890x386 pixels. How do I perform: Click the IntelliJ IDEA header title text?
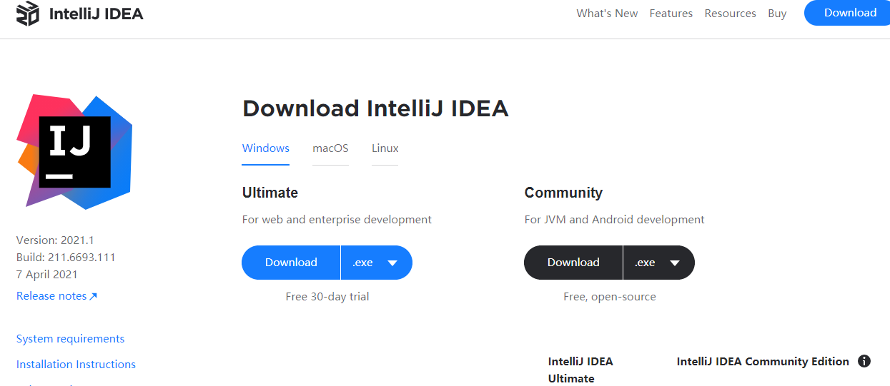pyautogui.click(x=96, y=14)
